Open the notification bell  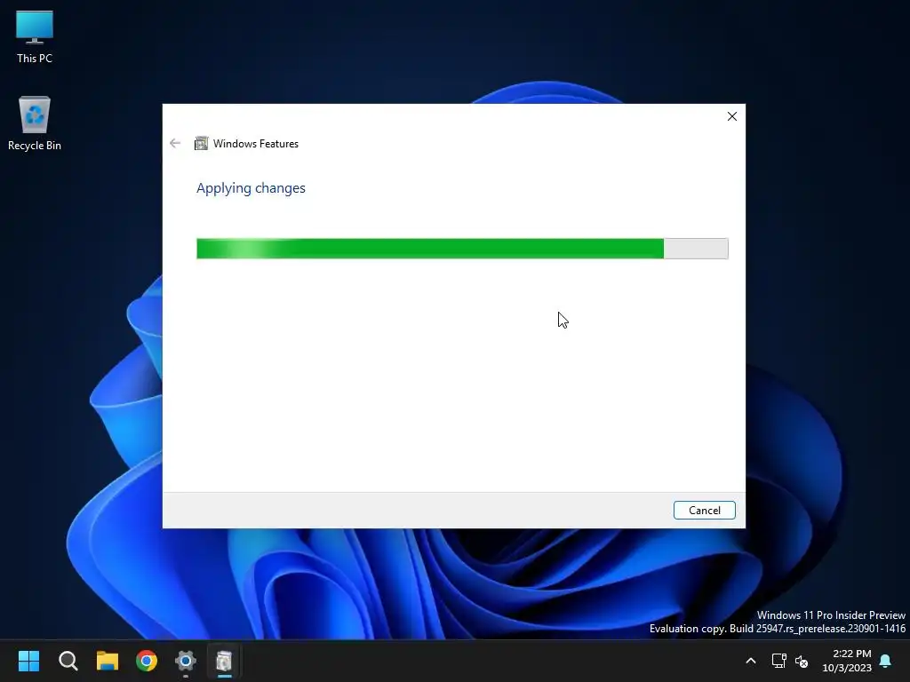tap(886, 661)
